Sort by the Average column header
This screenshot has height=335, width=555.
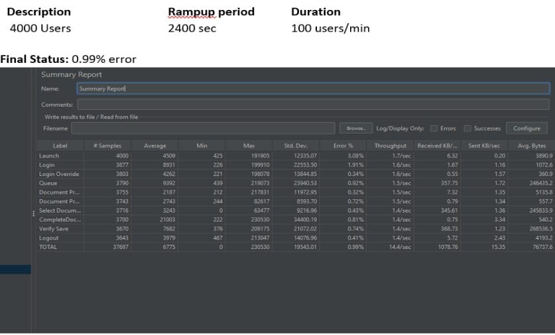(154, 146)
